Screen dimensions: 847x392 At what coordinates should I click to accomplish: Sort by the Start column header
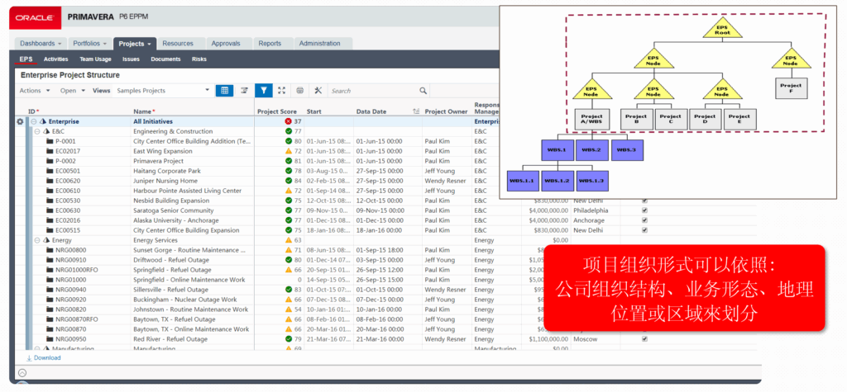(314, 111)
